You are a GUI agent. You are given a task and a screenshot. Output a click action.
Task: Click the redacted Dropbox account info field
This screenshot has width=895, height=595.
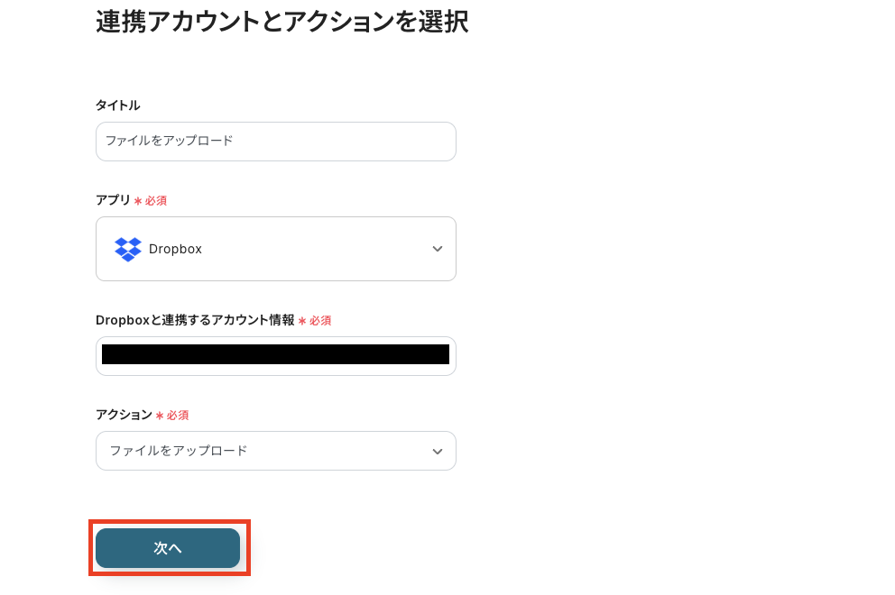[x=276, y=355]
